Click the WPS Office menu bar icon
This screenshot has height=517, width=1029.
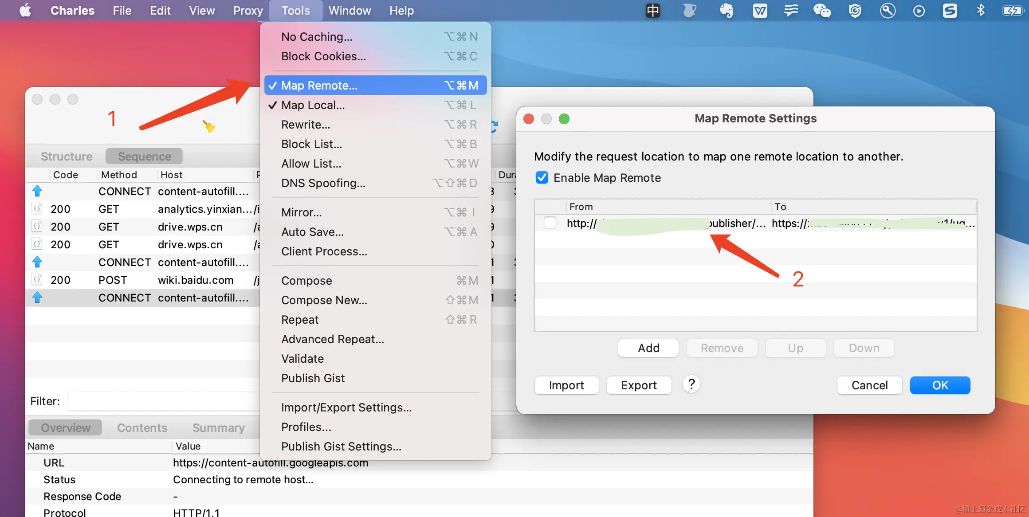[x=760, y=11]
